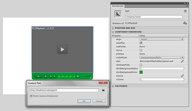
Task: Enable the isLive checkbox
Action: point(141,50)
